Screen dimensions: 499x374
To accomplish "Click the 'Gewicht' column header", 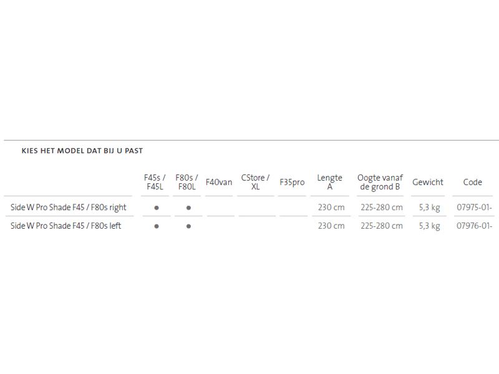I will click(x=428, y=182).
